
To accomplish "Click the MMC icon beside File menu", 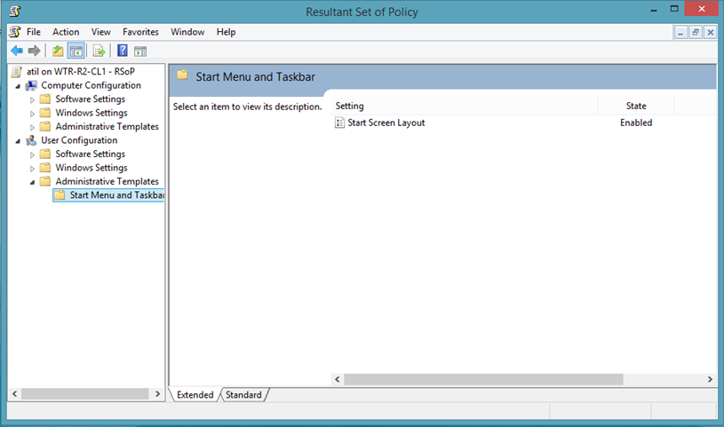I will pyautogui.click(x=15, y=32).
